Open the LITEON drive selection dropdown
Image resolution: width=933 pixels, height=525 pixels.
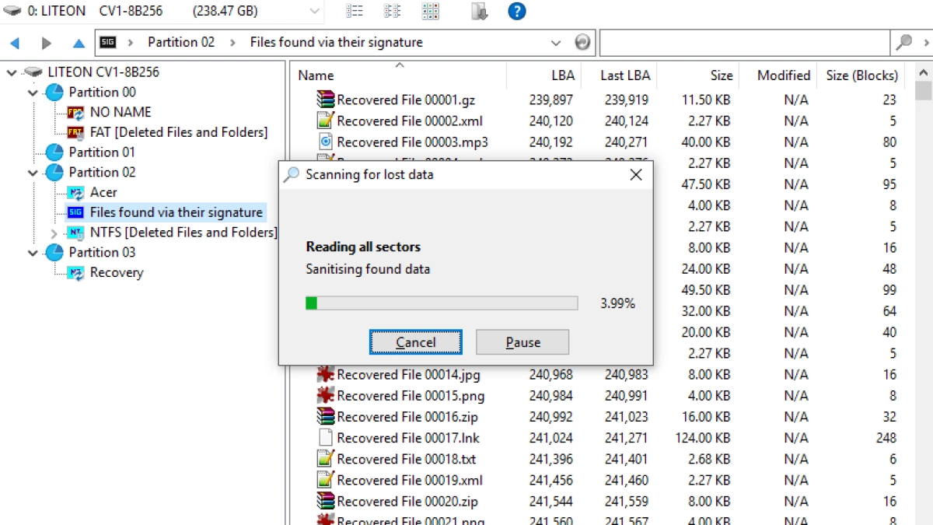314,12
